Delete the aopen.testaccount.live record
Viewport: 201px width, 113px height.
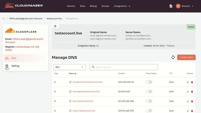point(192,111)
